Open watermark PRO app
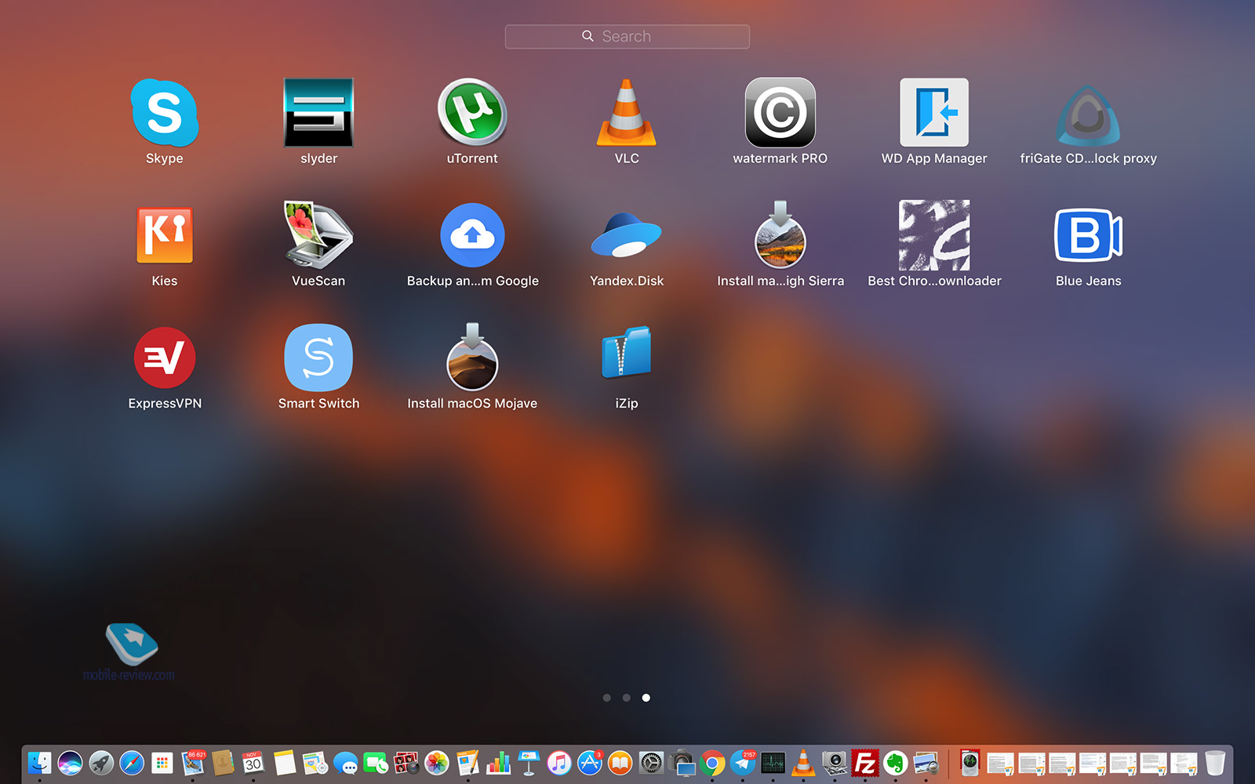This screenshot has height=784, width=1255. click(x=780, y=113)
